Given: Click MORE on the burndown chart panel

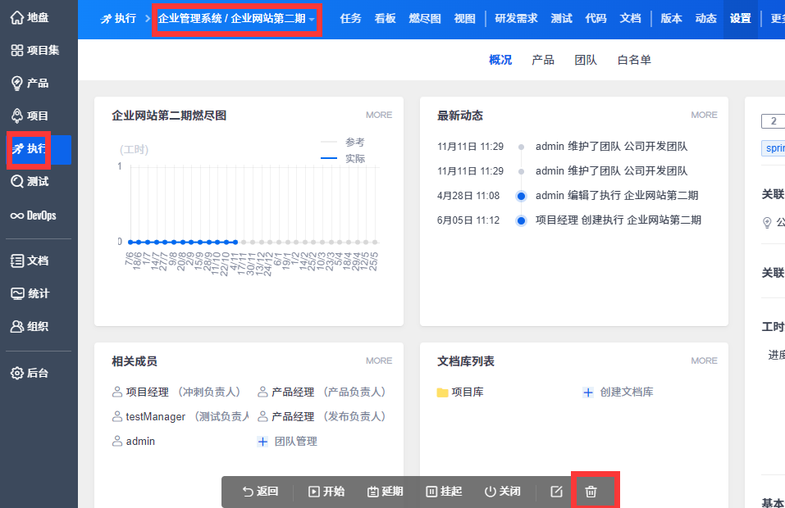Looking at the screenshot, I should [x=379, y=115].
